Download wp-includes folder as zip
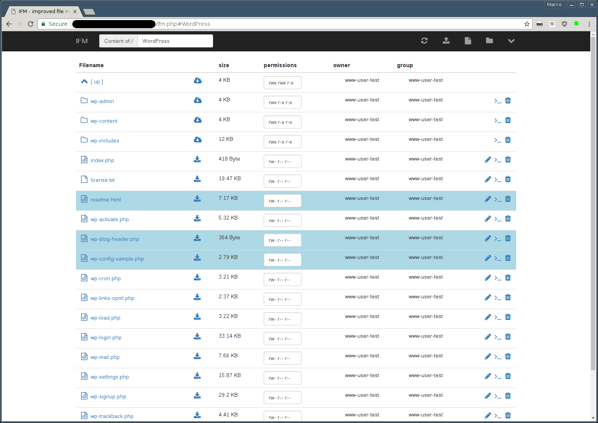 (x=198, y=140)
